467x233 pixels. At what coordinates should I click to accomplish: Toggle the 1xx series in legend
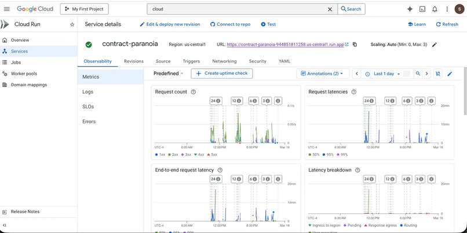point(160,155)
